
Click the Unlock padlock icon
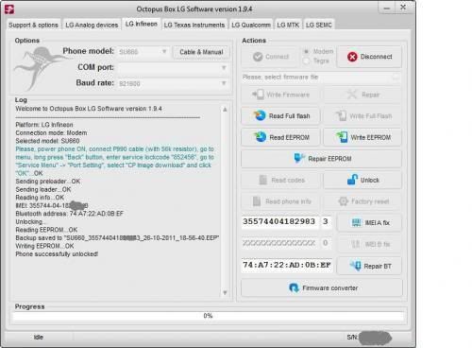(352, 180)
